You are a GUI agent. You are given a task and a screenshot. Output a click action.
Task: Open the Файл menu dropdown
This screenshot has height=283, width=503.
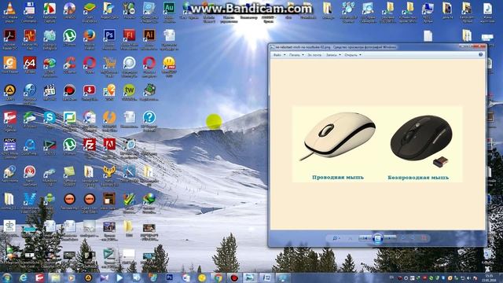(279, 55)
